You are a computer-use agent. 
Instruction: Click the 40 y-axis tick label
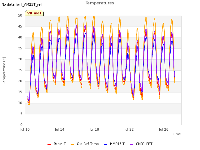20,37
